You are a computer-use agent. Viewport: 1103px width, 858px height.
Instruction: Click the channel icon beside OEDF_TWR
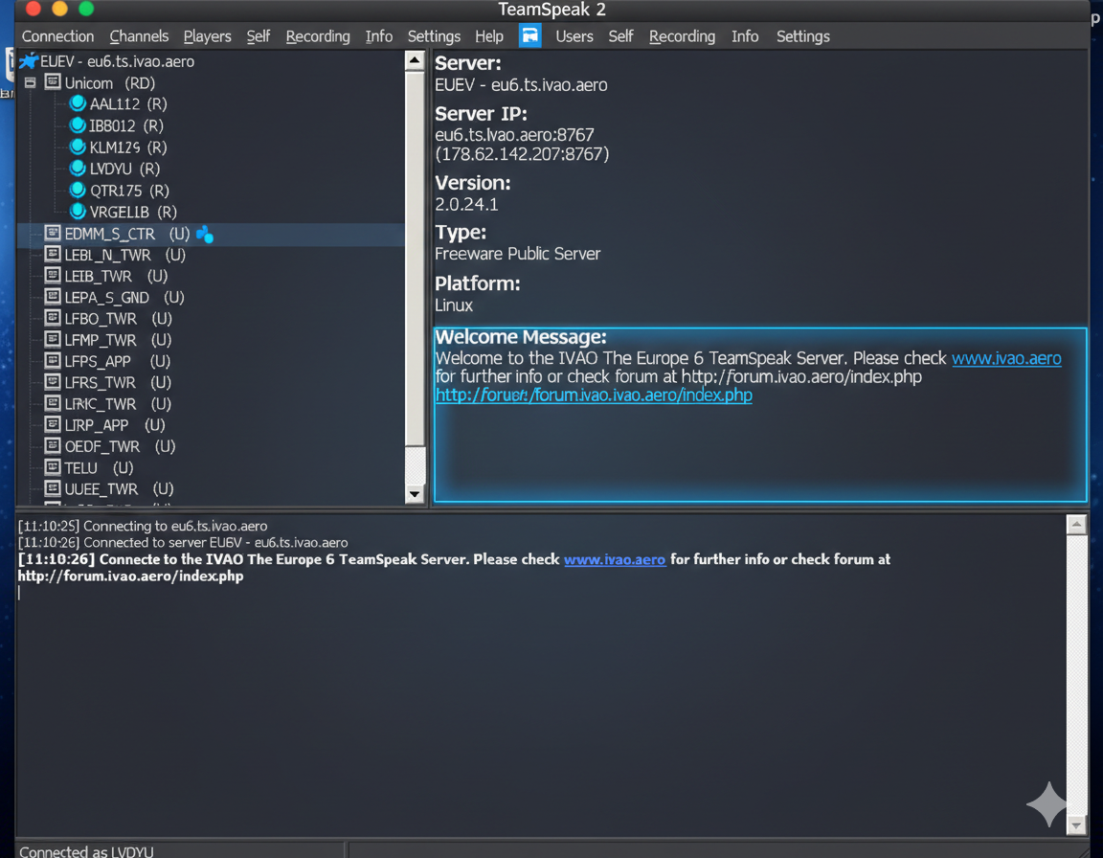[53, 446]
